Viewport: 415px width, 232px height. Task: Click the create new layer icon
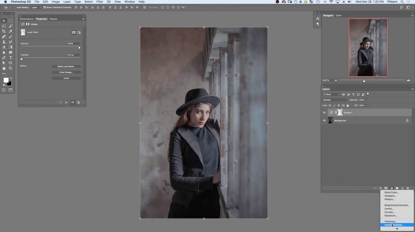click(403, 188)
